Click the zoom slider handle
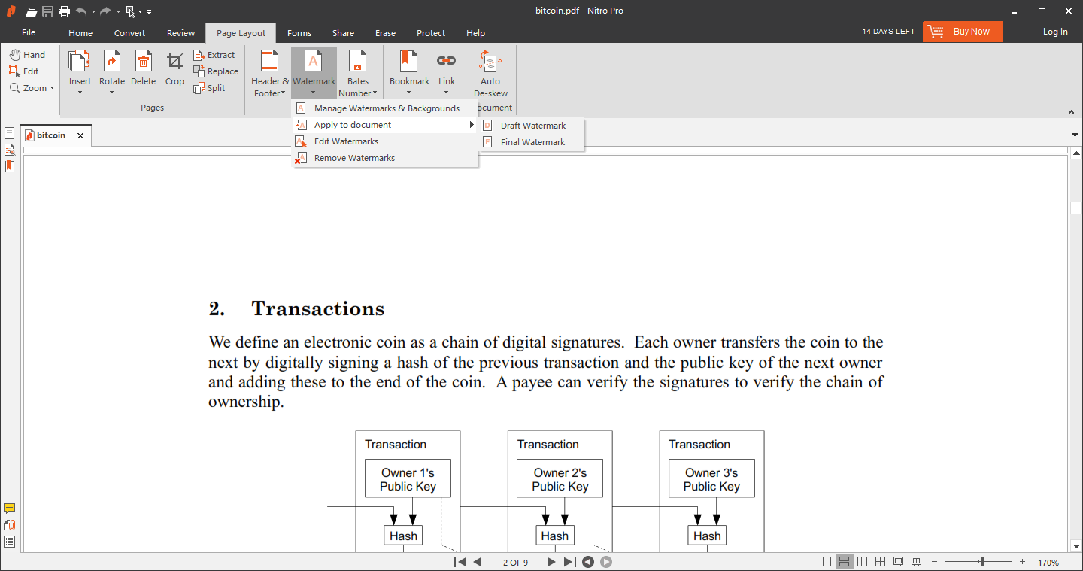 pos(982,562)
